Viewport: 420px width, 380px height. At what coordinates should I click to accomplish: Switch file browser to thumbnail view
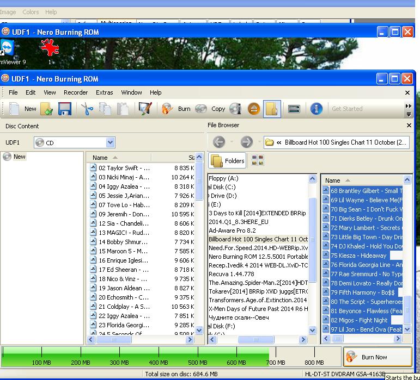tap(258, 160)
